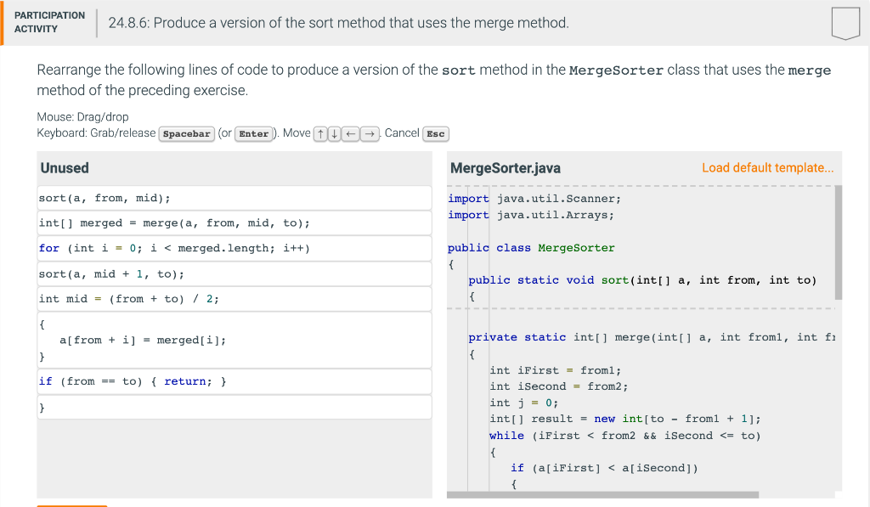The height and width of the screenshot is (507, 870).
Task: Click the down-arrow move key icon
Action: [335, 133]
